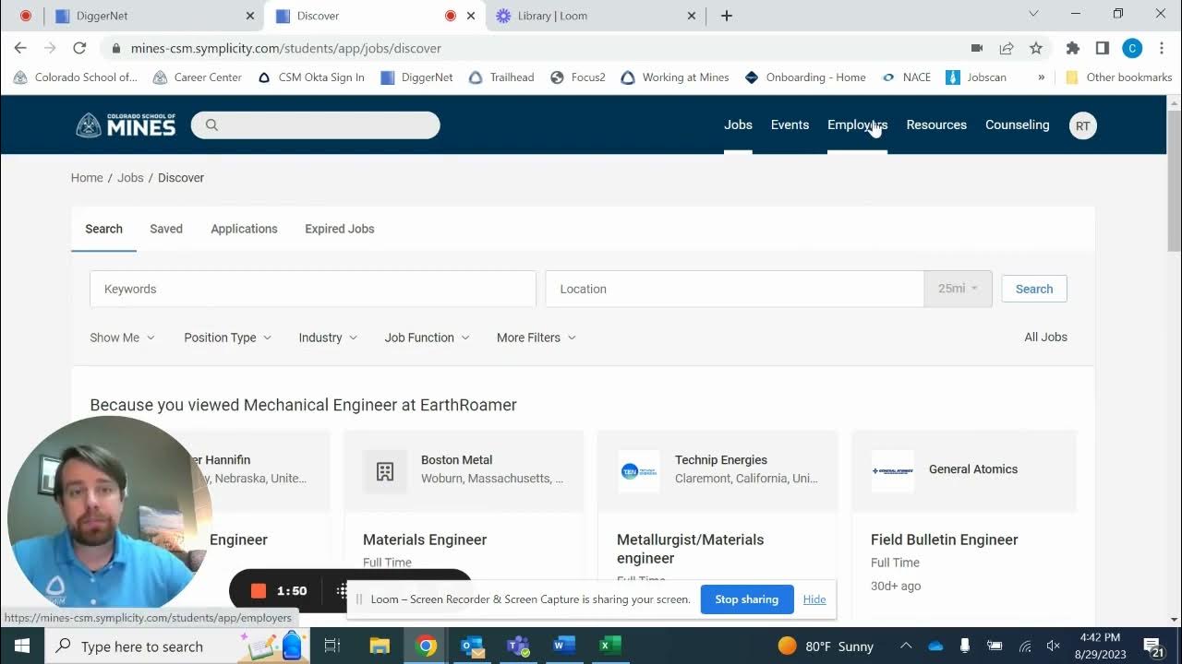Click the Keywords input field
Viewport: 1182px width, 664px height.
(312, 289)
